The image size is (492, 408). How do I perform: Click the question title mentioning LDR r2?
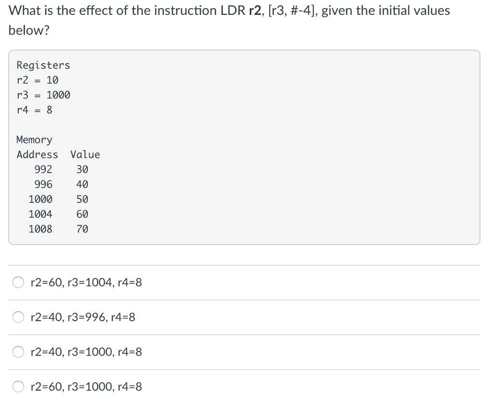coord(228,10)
